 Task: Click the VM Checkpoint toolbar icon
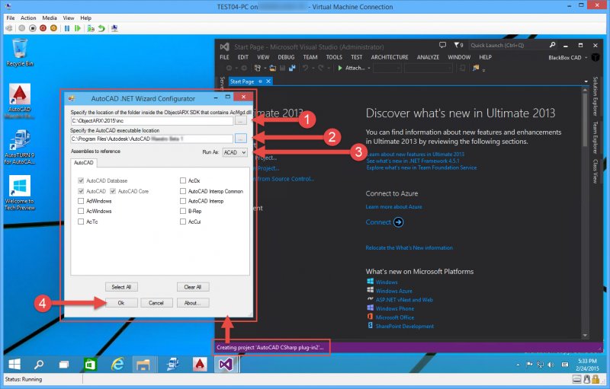pyautogui.click(x=91, y=28)
